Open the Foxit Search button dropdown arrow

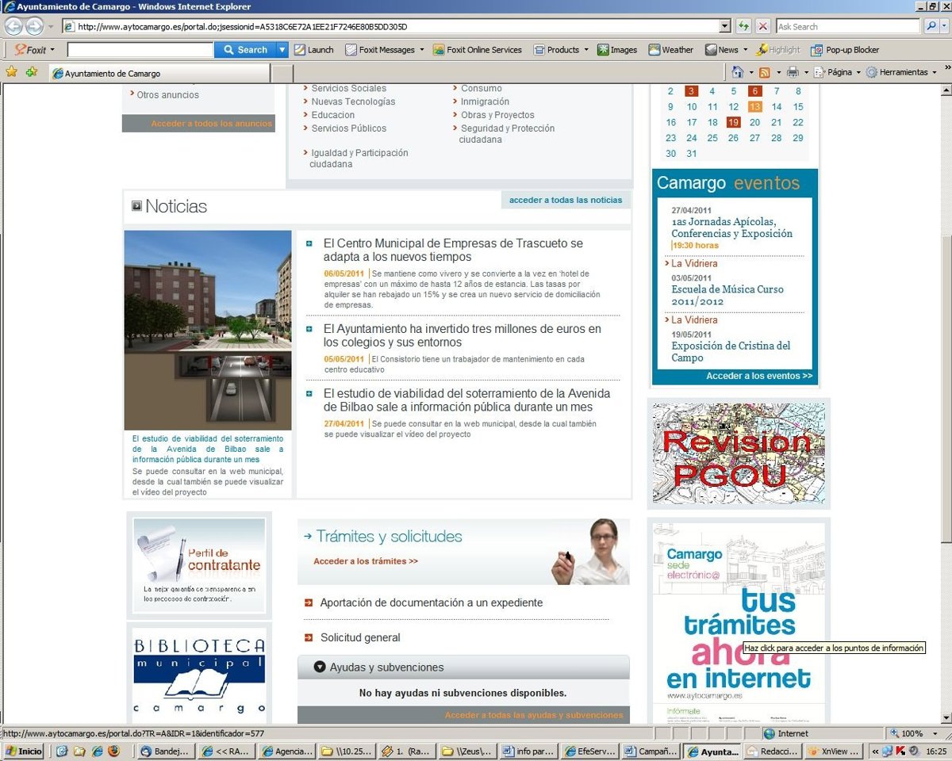click(x=282, y=49)
